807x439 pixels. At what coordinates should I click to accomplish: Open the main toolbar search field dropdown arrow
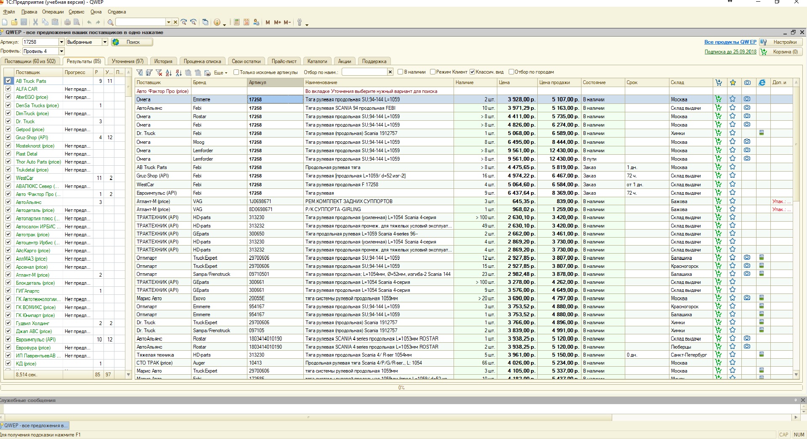(x=169, y=22)
